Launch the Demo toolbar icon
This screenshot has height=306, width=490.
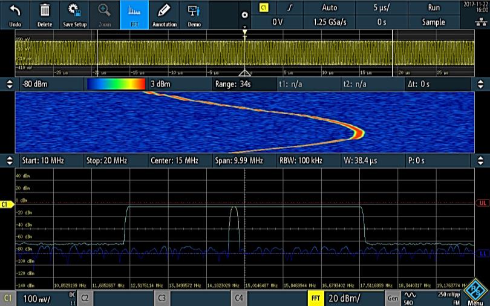point(194,15)
